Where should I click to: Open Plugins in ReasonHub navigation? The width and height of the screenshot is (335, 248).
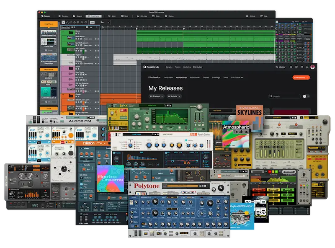pos(178,67)
